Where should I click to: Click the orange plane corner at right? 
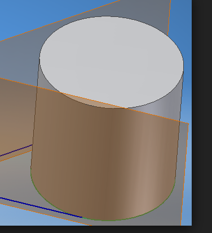click(x=188, y=124)
